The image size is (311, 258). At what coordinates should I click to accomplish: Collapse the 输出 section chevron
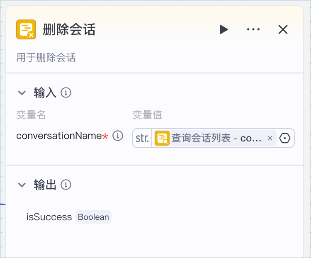pos(22,185)
